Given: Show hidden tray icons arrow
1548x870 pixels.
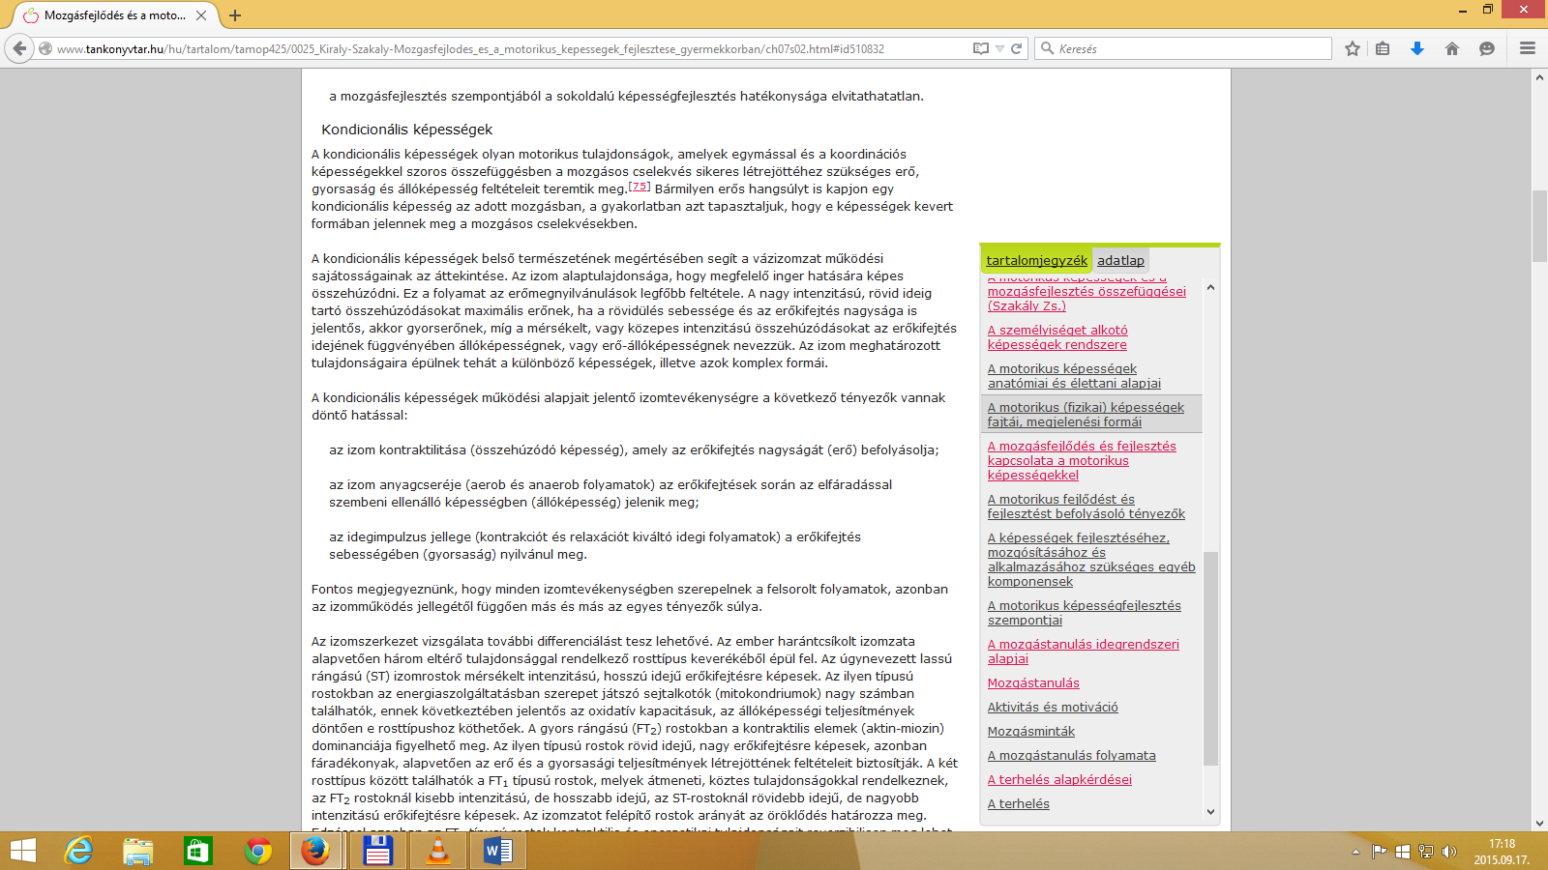Looking at the screenshot, I should point(1355,852).
